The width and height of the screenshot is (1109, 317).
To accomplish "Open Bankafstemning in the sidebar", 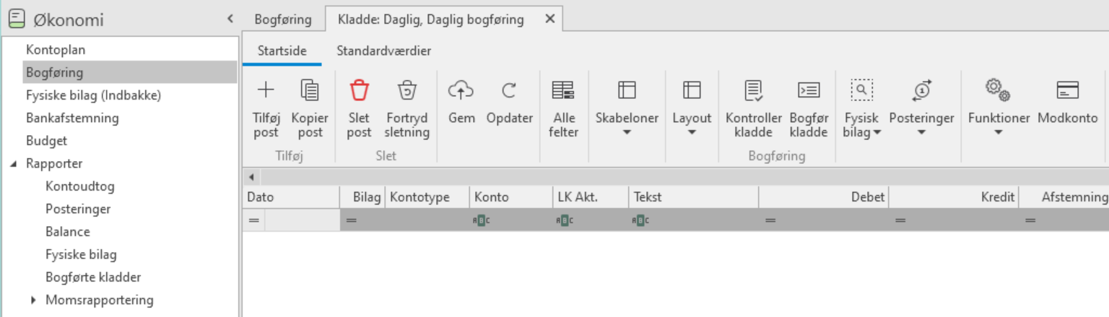I will [x=72, y=118].
